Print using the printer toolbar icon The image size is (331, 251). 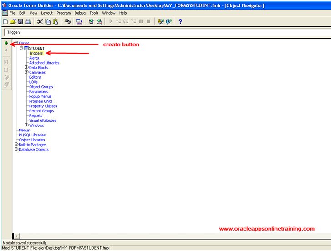[x=28, y=21]
